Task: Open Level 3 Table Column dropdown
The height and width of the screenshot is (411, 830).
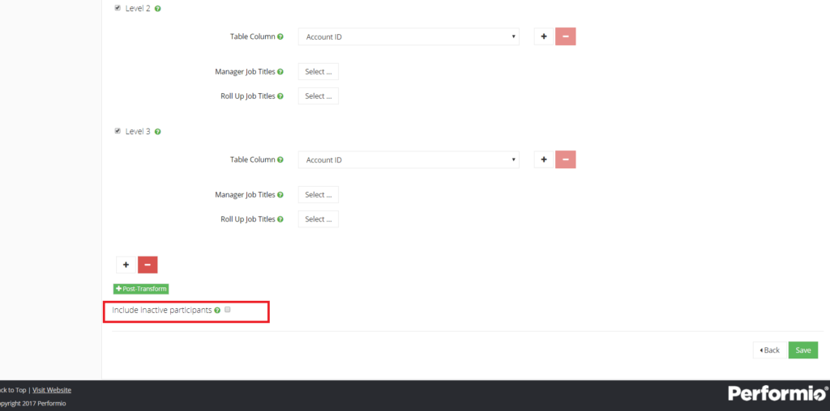Action: coord(409,159)
